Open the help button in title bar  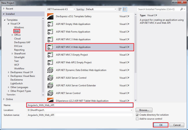(x=175, y=2)
